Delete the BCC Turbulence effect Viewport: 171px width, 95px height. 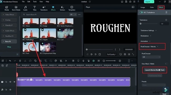(x=166, y=12)
